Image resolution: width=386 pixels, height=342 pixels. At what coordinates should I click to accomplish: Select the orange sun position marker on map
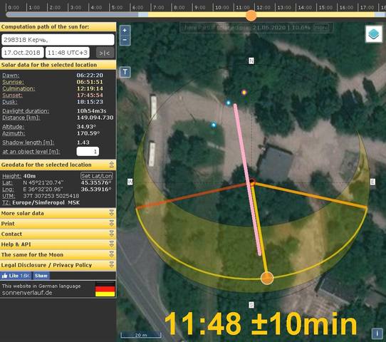coord(267,278)
